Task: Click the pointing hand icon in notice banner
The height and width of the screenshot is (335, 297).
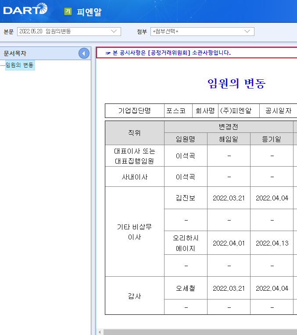Action: pos(108,53)
